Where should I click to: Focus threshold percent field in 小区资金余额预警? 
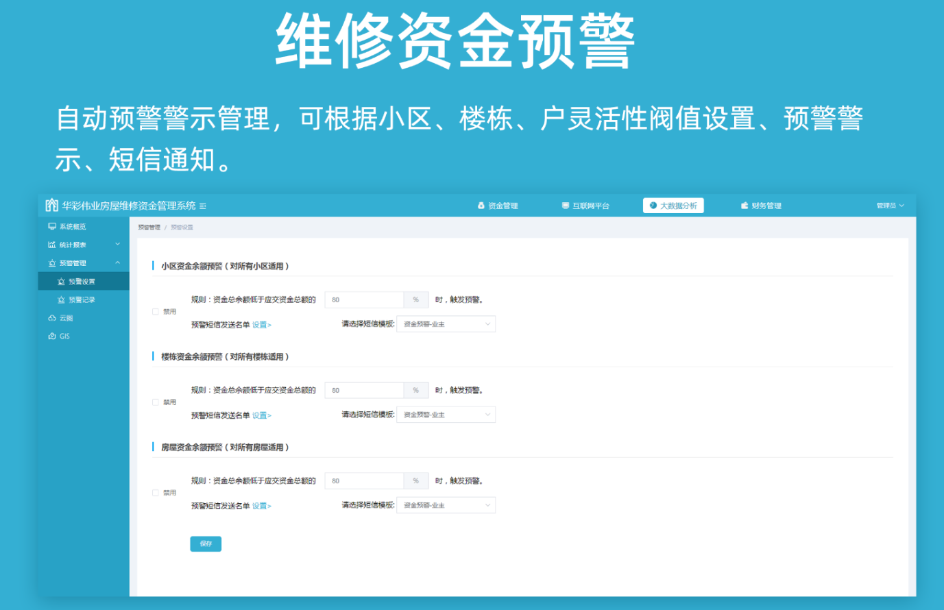click(x=364, y=300)
